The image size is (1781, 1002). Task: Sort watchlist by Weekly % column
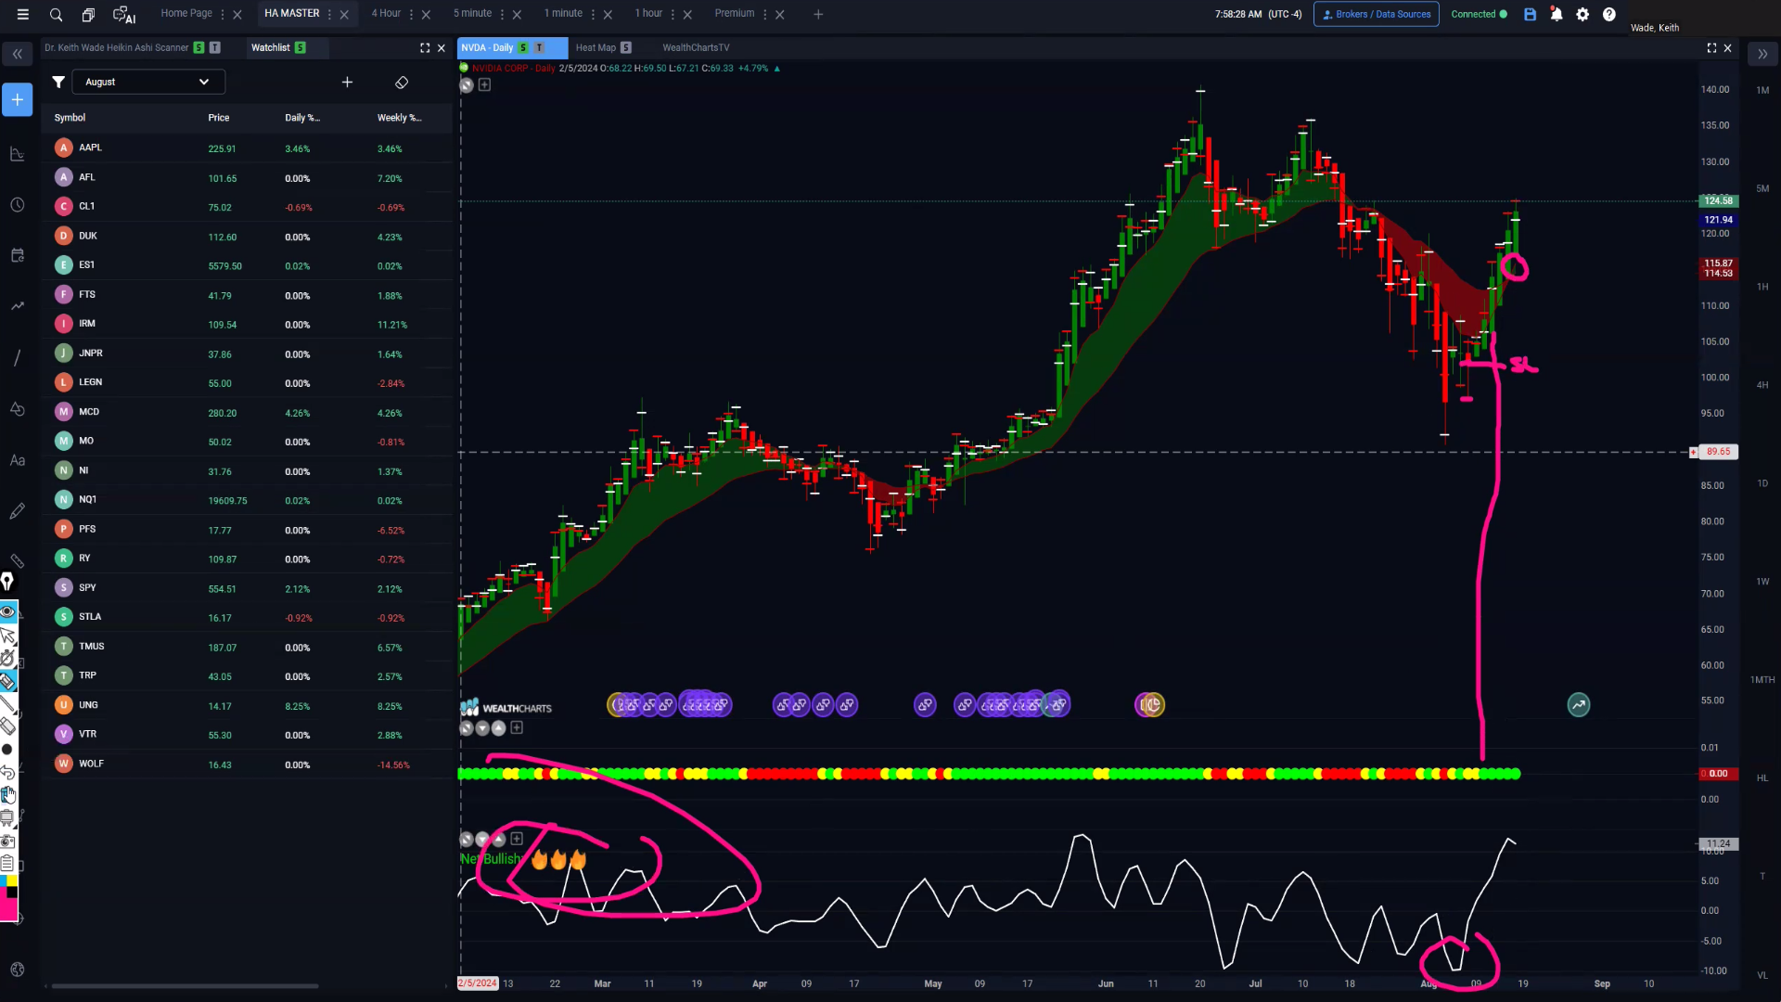coord(399,118)
